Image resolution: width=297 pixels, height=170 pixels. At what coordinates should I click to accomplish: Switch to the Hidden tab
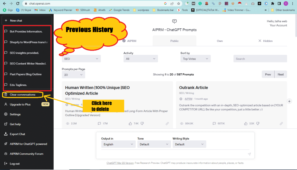click(265, 41)
